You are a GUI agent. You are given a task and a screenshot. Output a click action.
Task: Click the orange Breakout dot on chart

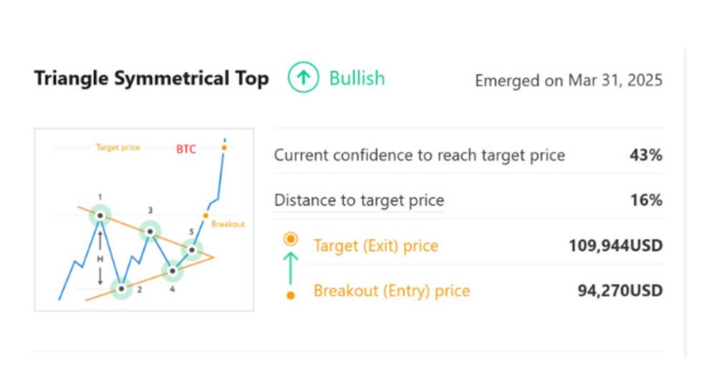(x=206, y=216)
